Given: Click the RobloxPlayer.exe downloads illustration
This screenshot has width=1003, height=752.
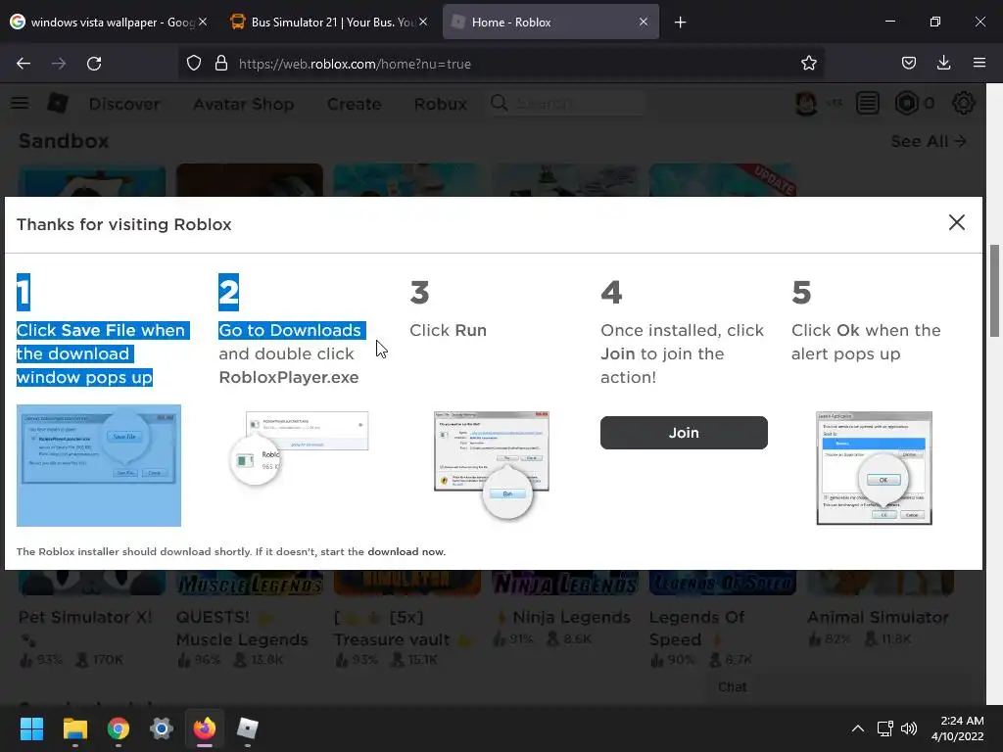Looking at the screenshot, I should (x=300, y=447).
